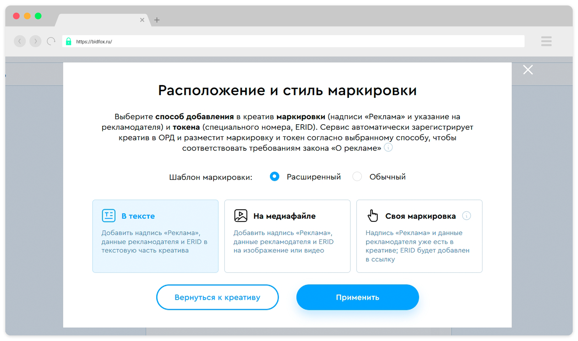Close the marking style dialog with the X
Viewport: 578px width, 341px height.
point(528,70)
